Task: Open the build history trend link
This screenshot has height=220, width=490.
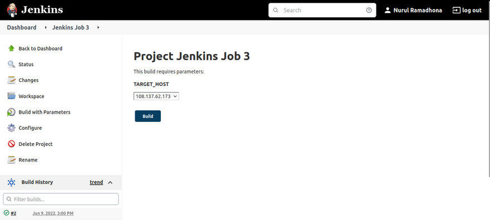Action: tap(96, 182)
